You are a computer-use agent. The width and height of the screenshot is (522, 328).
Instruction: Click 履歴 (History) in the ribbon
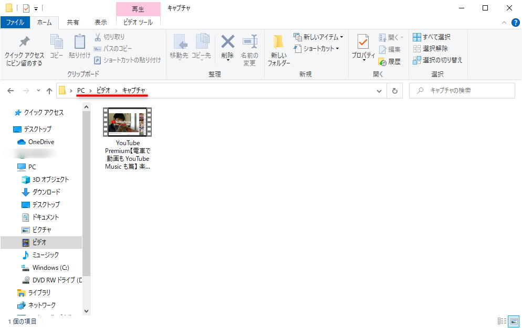(x=390, y=62)
